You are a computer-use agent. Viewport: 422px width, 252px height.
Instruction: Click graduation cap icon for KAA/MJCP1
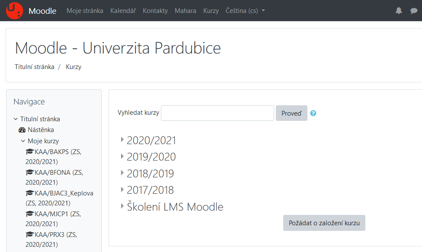tap(29, 214)
